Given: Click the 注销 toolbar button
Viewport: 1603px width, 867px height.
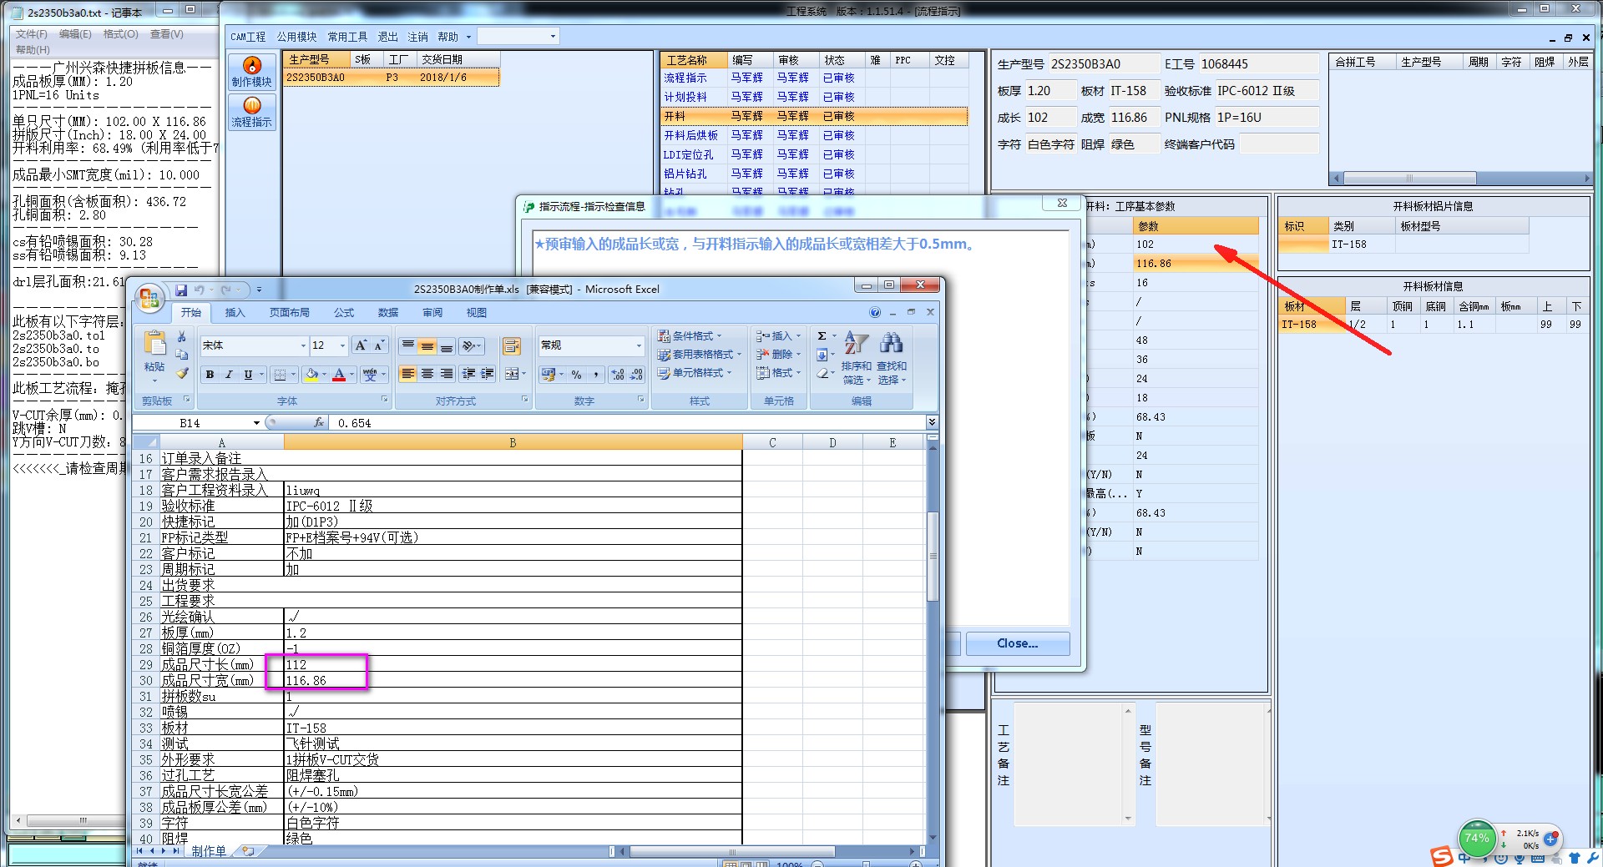Looking at the screenshot, I should click(x=417, y=37).
